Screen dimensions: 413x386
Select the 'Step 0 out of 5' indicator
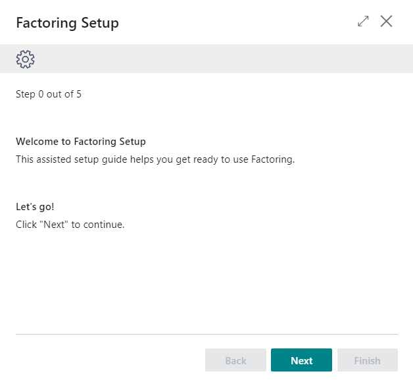click(x=49, y=94)
